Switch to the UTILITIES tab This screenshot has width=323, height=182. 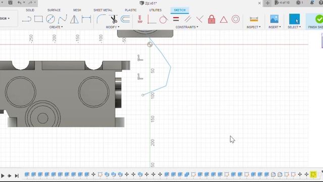pos(155,10)
